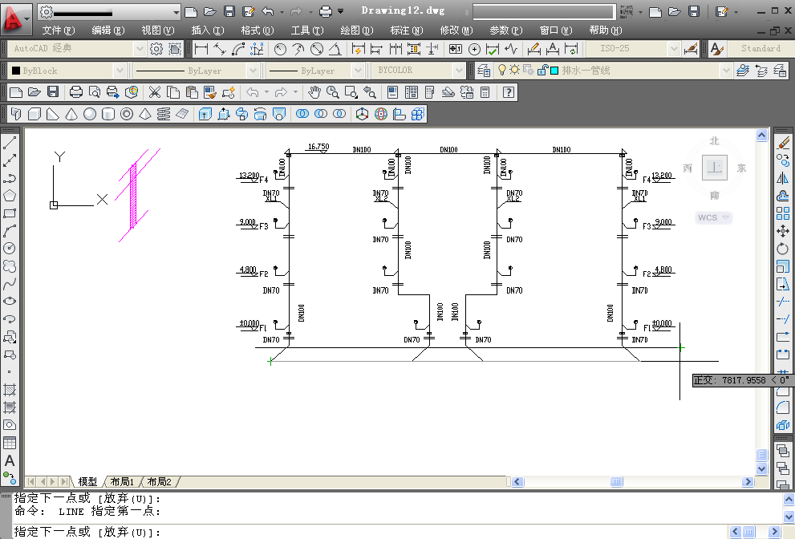Image resolution: width=795 pixels, height=539 pixels.
Task: Click the ViewCube 东 compass label
Action: pyautogui.click(x=741, y=168)
